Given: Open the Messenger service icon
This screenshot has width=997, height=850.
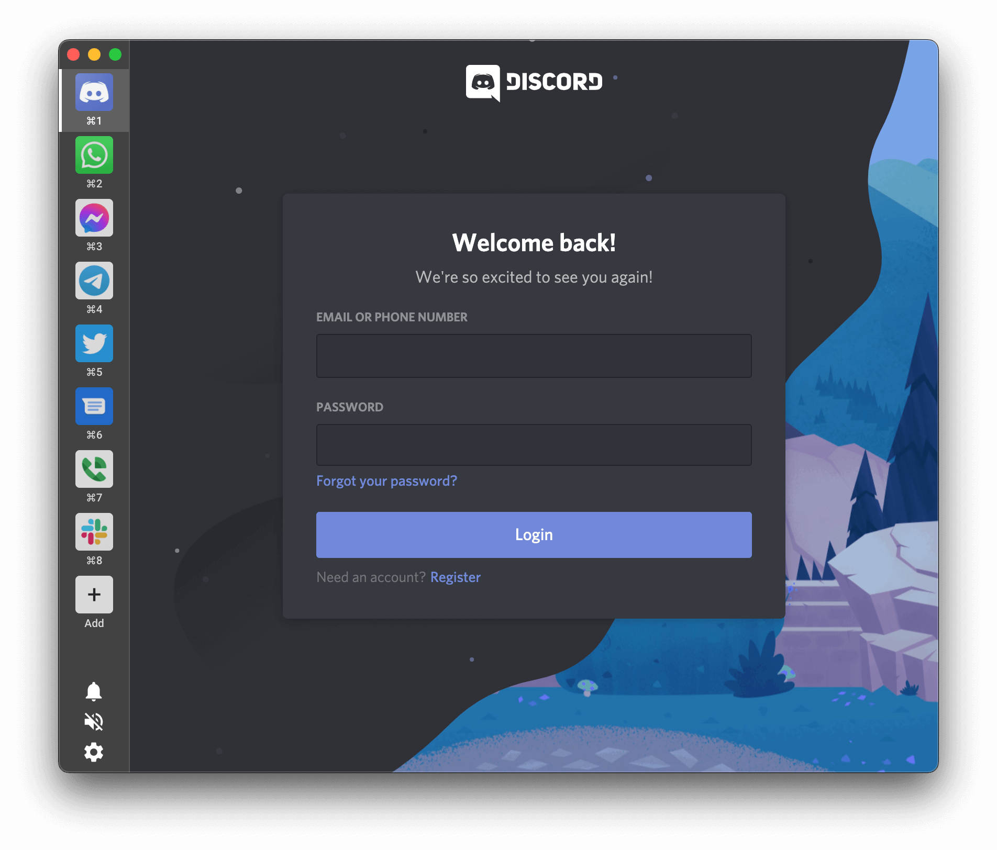Looking at the screenshot, I should click(94, 218).
